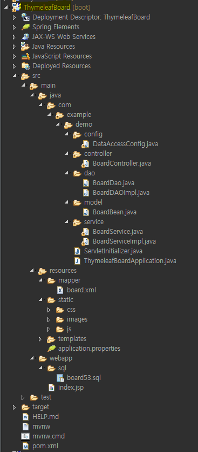Expand the Deployment Descriptor node
198x452 pixels.
pyautogui.click(x=15, y=17)
